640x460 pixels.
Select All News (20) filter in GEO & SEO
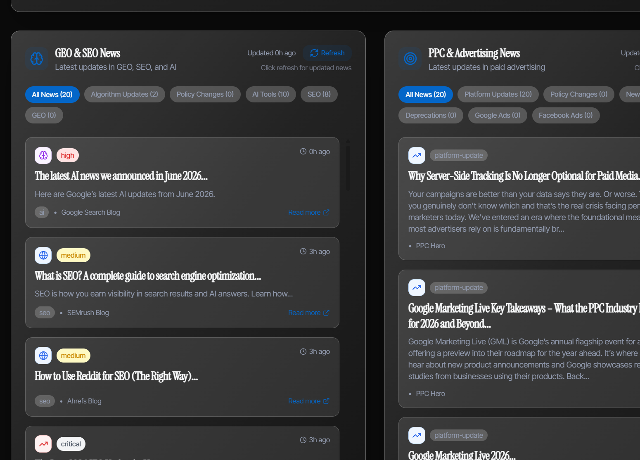tap(52, 95)
